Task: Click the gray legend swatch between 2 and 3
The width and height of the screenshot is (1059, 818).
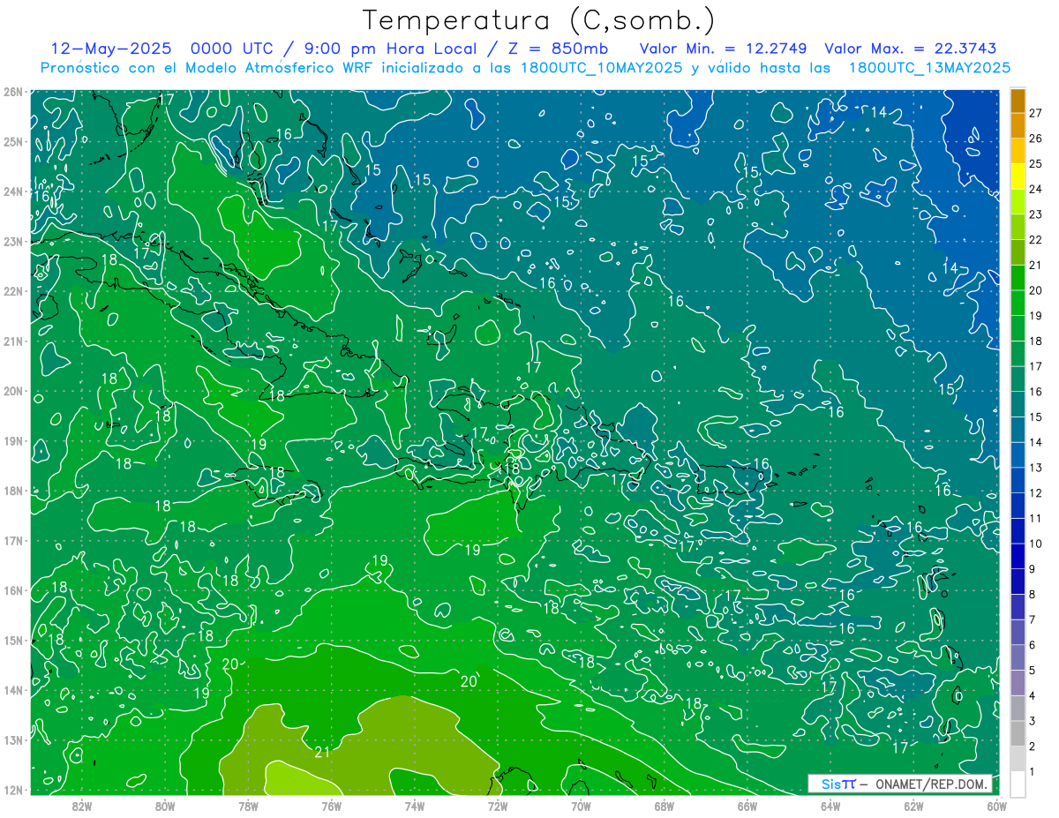Action: click(1018, 733)
